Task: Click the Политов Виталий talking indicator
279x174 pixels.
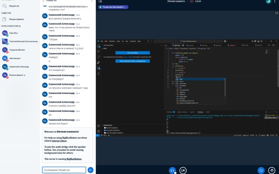Action: point(113,7)
